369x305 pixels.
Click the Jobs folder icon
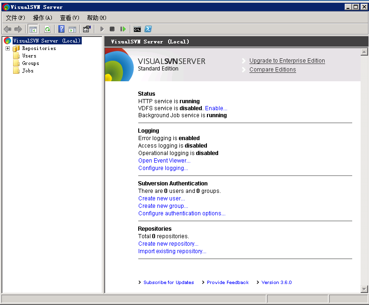(x=16, y=71)
